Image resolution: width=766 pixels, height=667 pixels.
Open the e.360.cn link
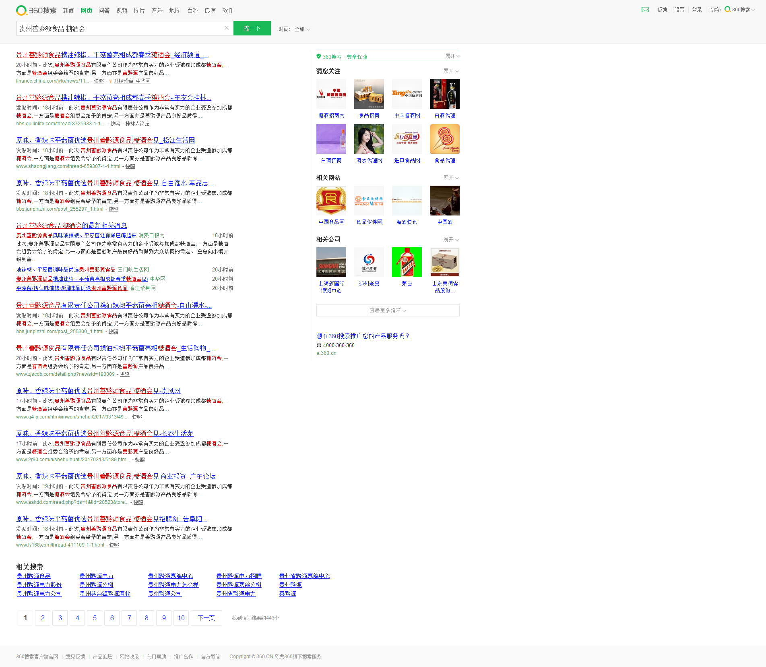pyautogui.click(x=326, y=353)
